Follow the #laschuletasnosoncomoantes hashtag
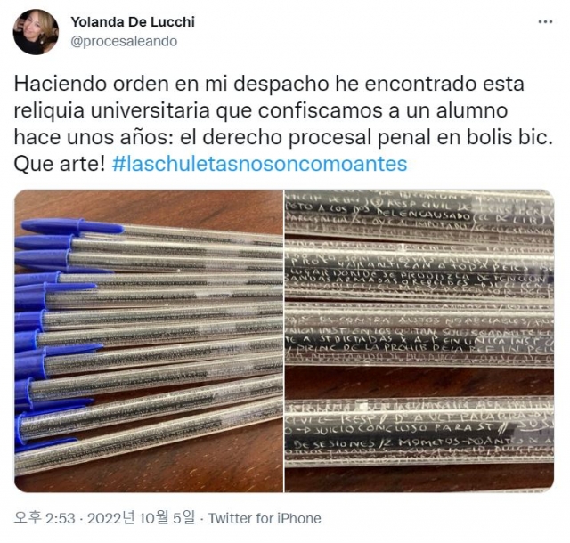 click(259, 164)
